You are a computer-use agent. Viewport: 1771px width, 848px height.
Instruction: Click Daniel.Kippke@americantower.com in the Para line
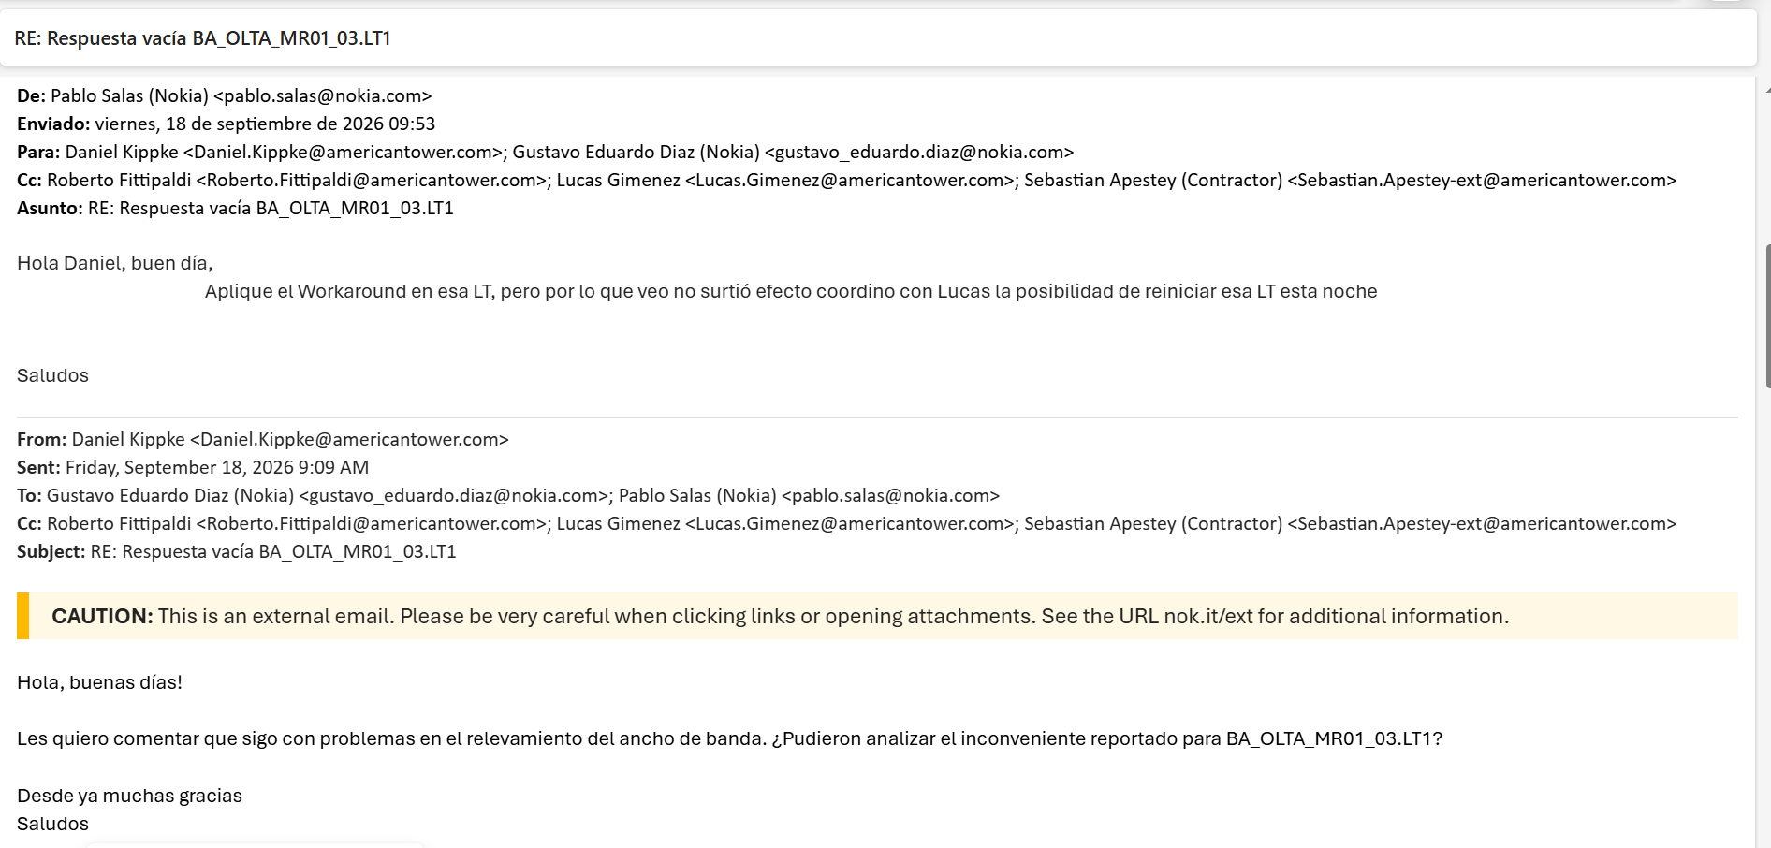point(344,152)
